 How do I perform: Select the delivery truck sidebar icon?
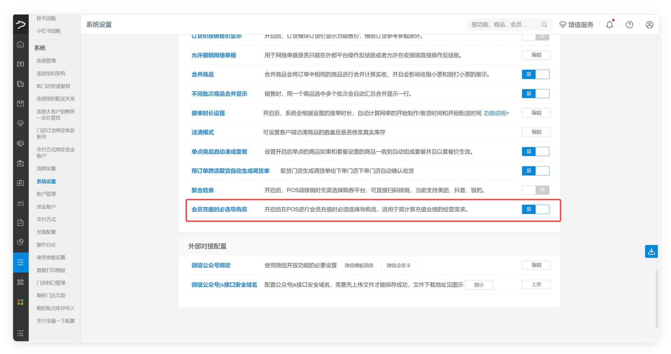(x=21, y=84)
